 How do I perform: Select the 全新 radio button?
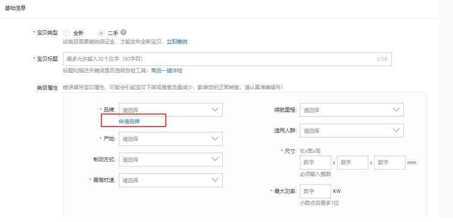(67, 33)
